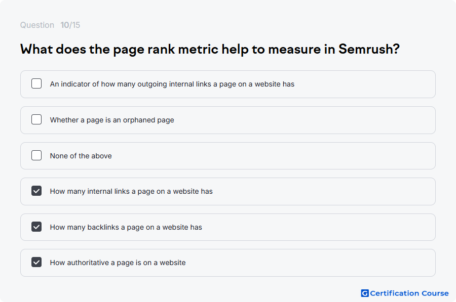Click the checkmark icon beside the backlinks answer
Screen dimensions: 456x302
[36, 227]
